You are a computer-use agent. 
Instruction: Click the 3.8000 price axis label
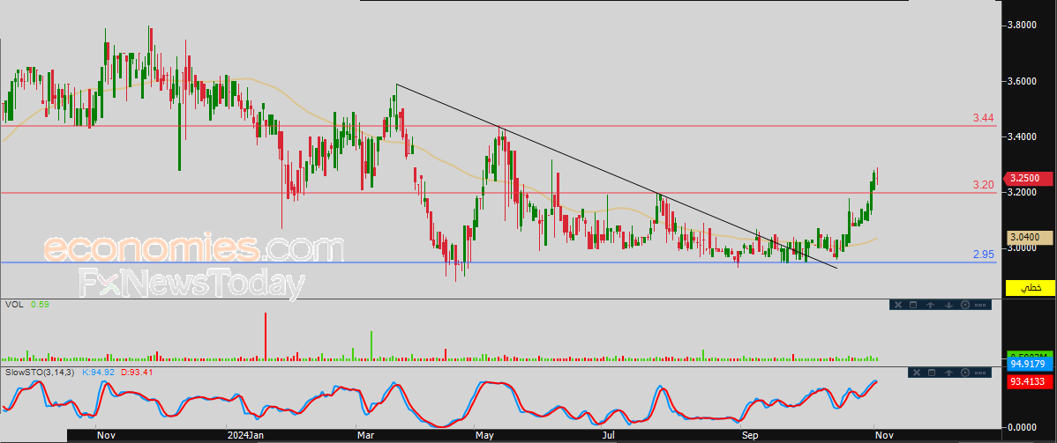coord(1021,25)
